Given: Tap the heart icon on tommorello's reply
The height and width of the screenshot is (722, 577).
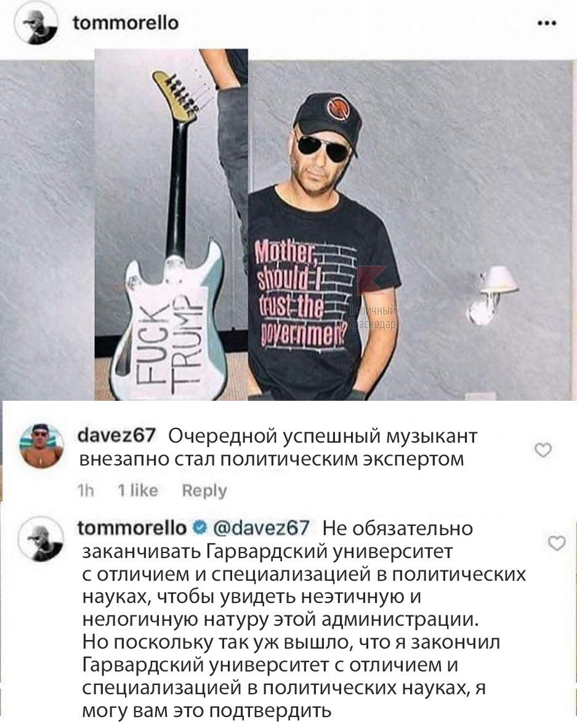Looking at the screenshot, I should 557,544.
